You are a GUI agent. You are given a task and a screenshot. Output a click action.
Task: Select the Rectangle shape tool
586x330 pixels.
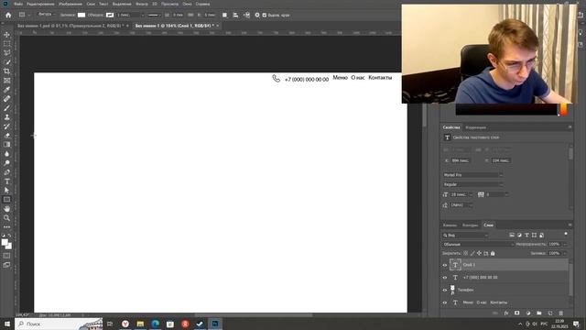6,200
